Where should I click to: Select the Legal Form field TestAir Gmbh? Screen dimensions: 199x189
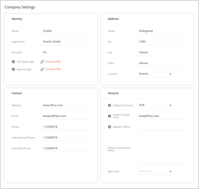click(65, 42)
